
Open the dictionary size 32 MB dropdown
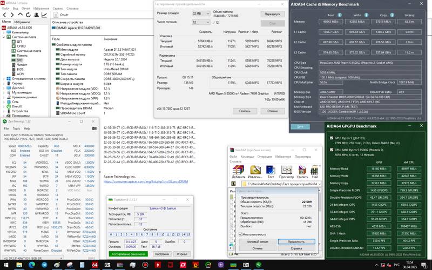[201, 13]
